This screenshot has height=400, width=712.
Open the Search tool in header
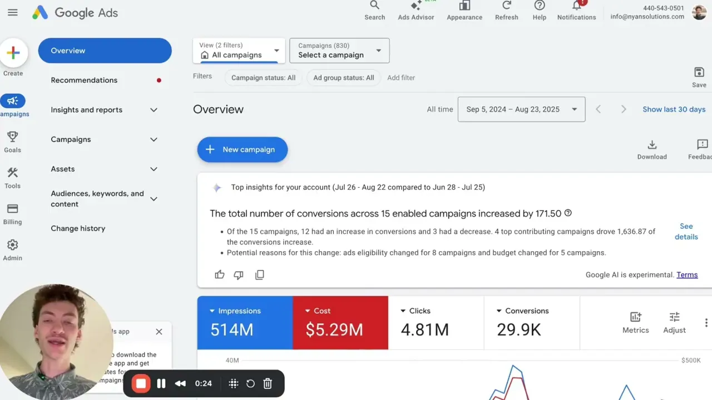(x=375, y=11)
